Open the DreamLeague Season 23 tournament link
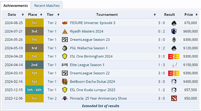 coord(89,40)
